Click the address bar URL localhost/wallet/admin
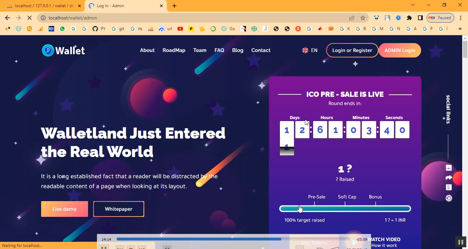The image size is (468, 249). pyautogui.click(x=73, y=18)
